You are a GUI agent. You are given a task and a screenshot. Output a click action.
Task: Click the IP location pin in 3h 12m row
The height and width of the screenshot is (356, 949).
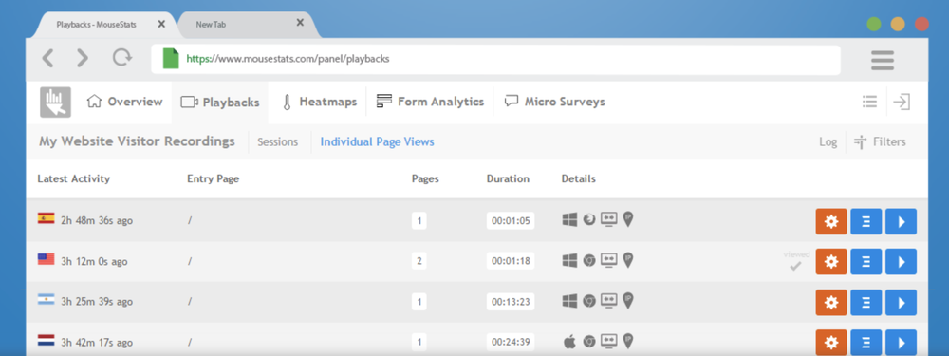tap(628, 260)
